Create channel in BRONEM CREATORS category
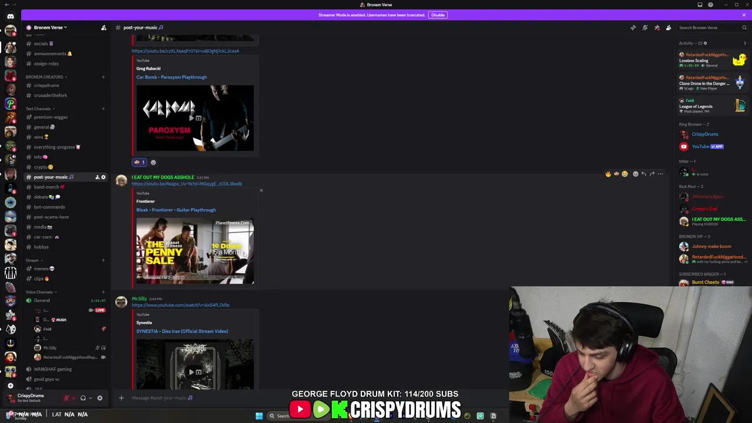The height and width of the screenshot is (423, 752). (x=103, y=77)
